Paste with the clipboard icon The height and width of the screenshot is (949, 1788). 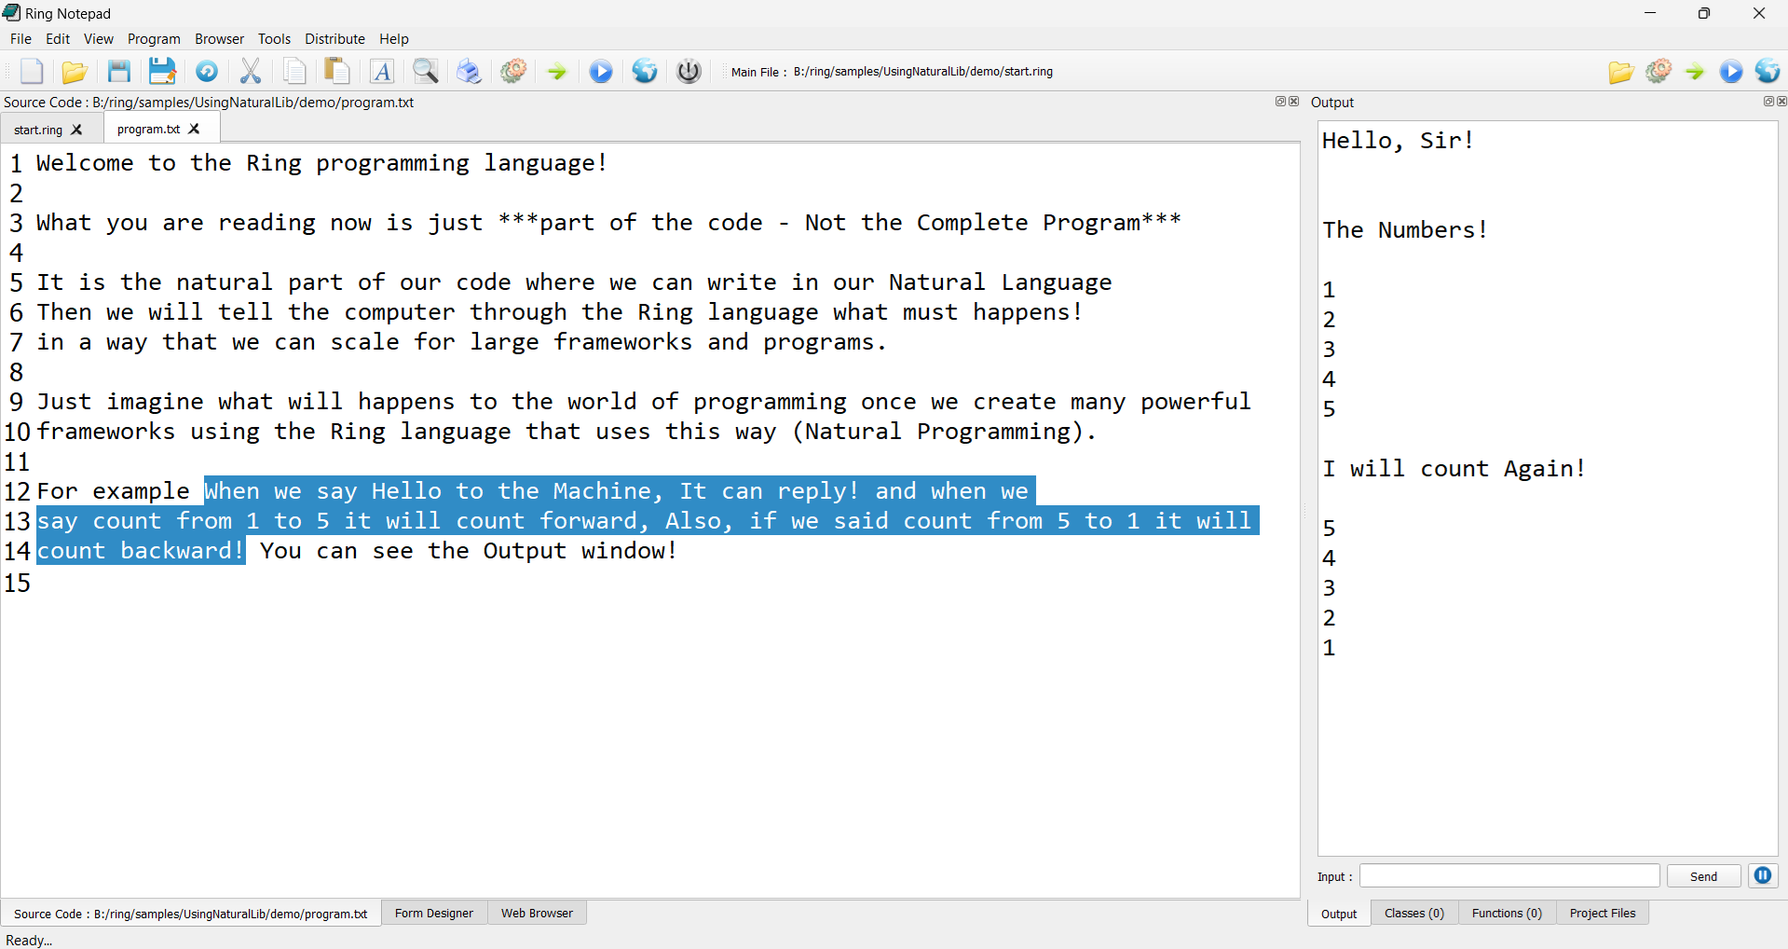337,71
